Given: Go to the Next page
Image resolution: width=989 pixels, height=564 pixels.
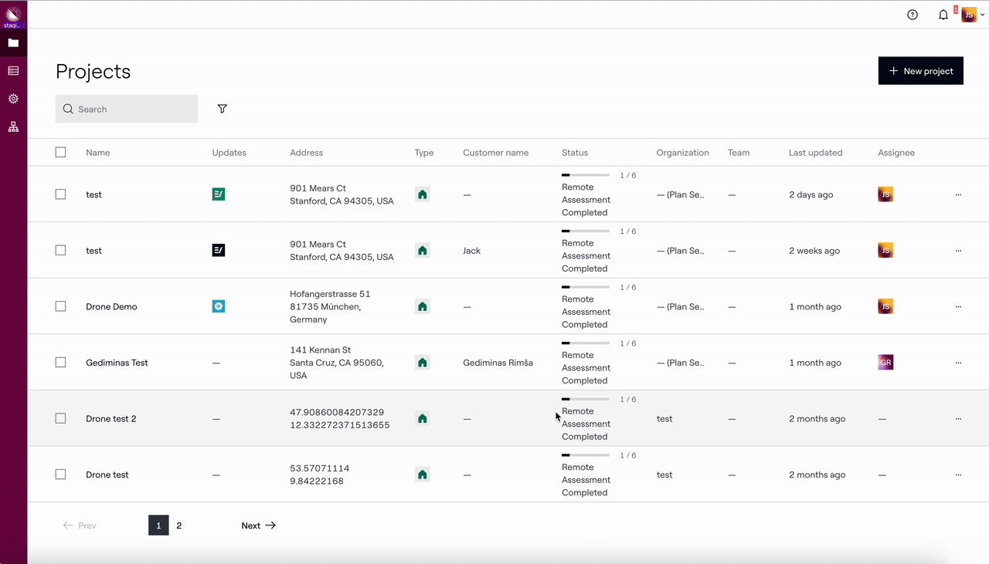Looking at the screenshot, I should pos(258,525).
